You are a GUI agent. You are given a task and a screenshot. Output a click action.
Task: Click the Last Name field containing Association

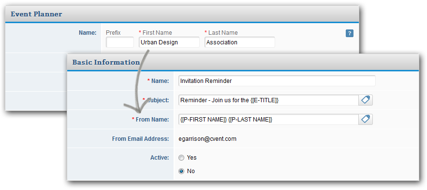pos(240,42)
